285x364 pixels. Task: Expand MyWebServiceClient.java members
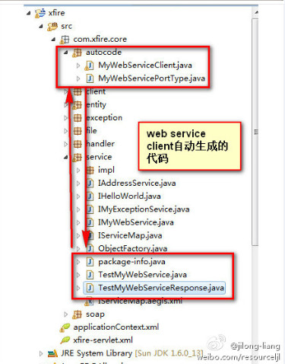[78, 65]
